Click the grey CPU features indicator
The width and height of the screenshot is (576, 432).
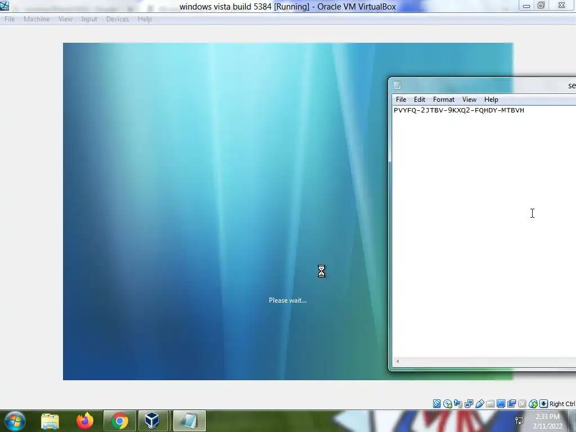coord(522,404)
